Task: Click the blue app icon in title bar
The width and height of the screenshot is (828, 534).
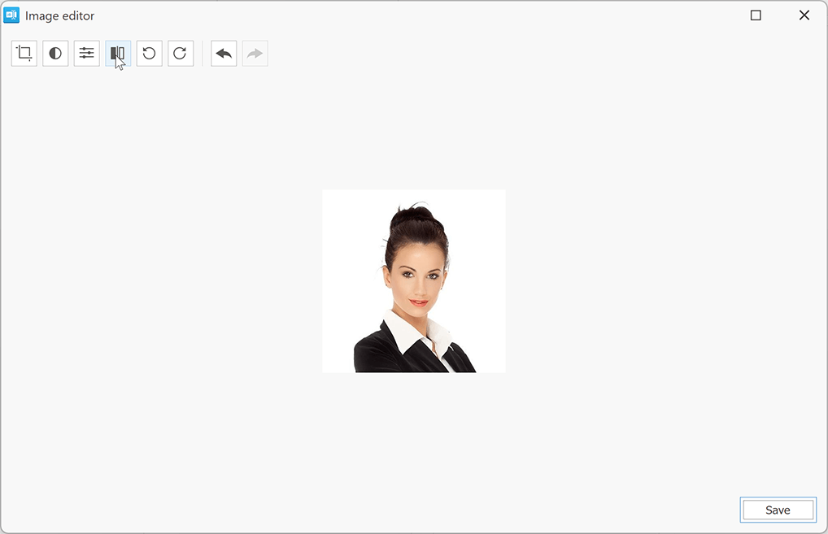Action: 11,15
